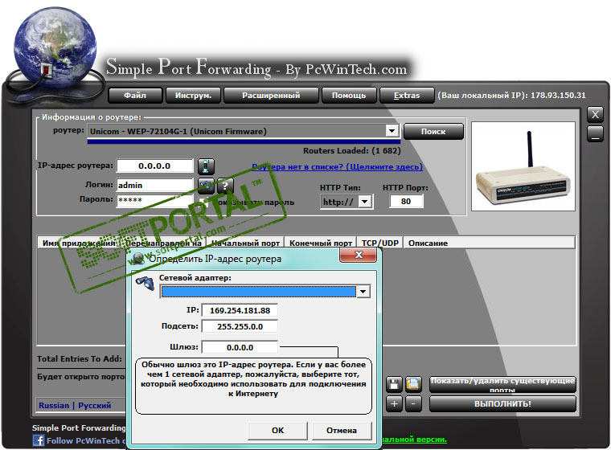Viewport: 611px width, 450px height.
Task: Click the Facebook icon near Follow PcWinTech
Action: (x=39, y=440)
